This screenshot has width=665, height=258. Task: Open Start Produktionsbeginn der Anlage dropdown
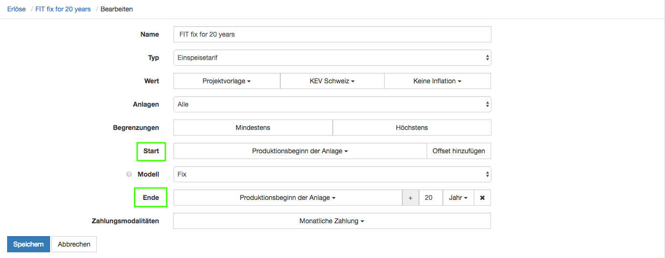(x=300, y=151)
